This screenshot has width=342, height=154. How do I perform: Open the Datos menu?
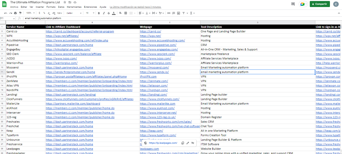point(61,7)
